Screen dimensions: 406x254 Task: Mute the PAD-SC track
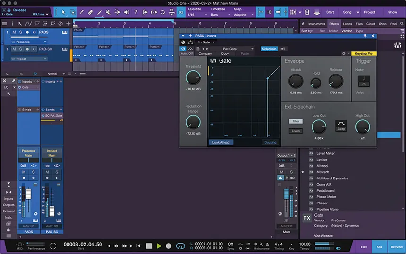(x=14, y=49)
